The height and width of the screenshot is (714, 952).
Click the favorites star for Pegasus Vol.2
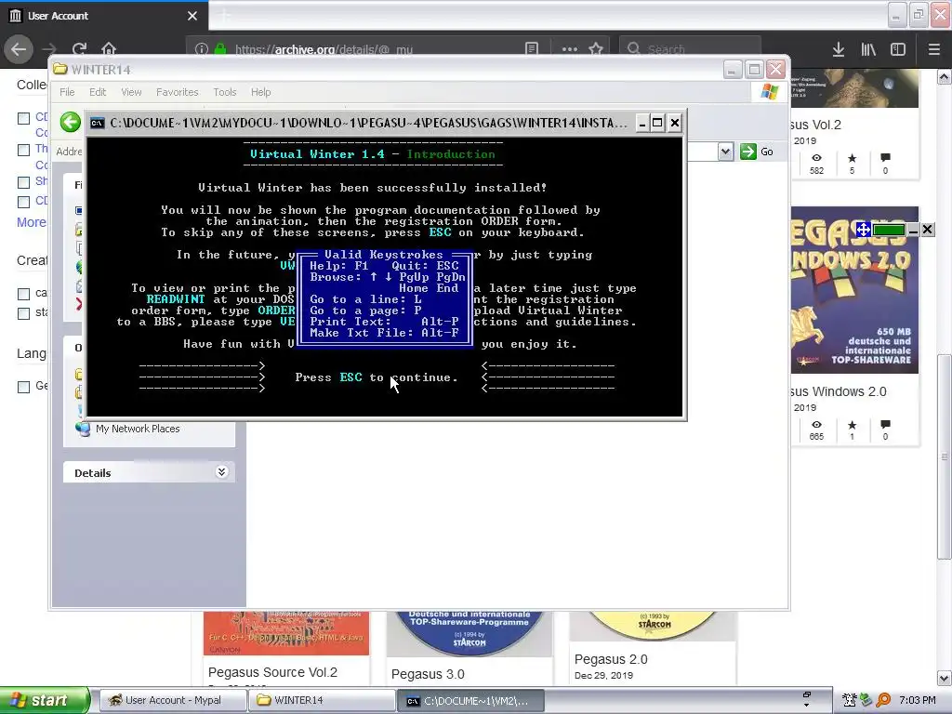[x=852, y=158]
